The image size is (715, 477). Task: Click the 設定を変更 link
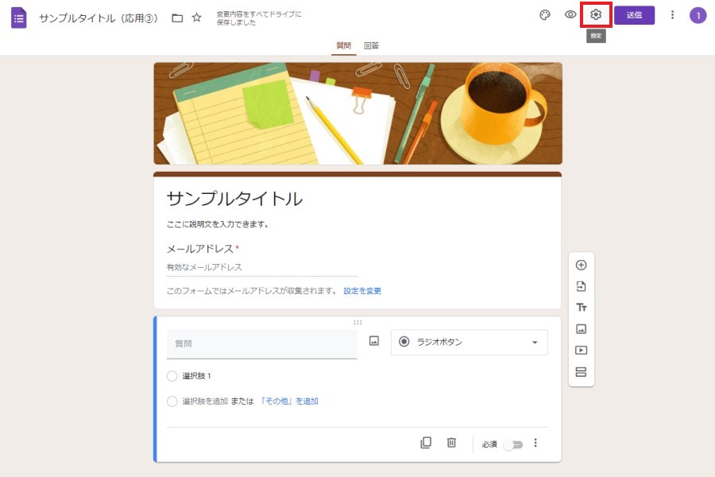[362, 291]
